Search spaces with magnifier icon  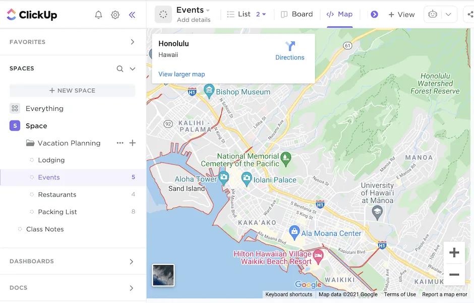pos(120,69)
